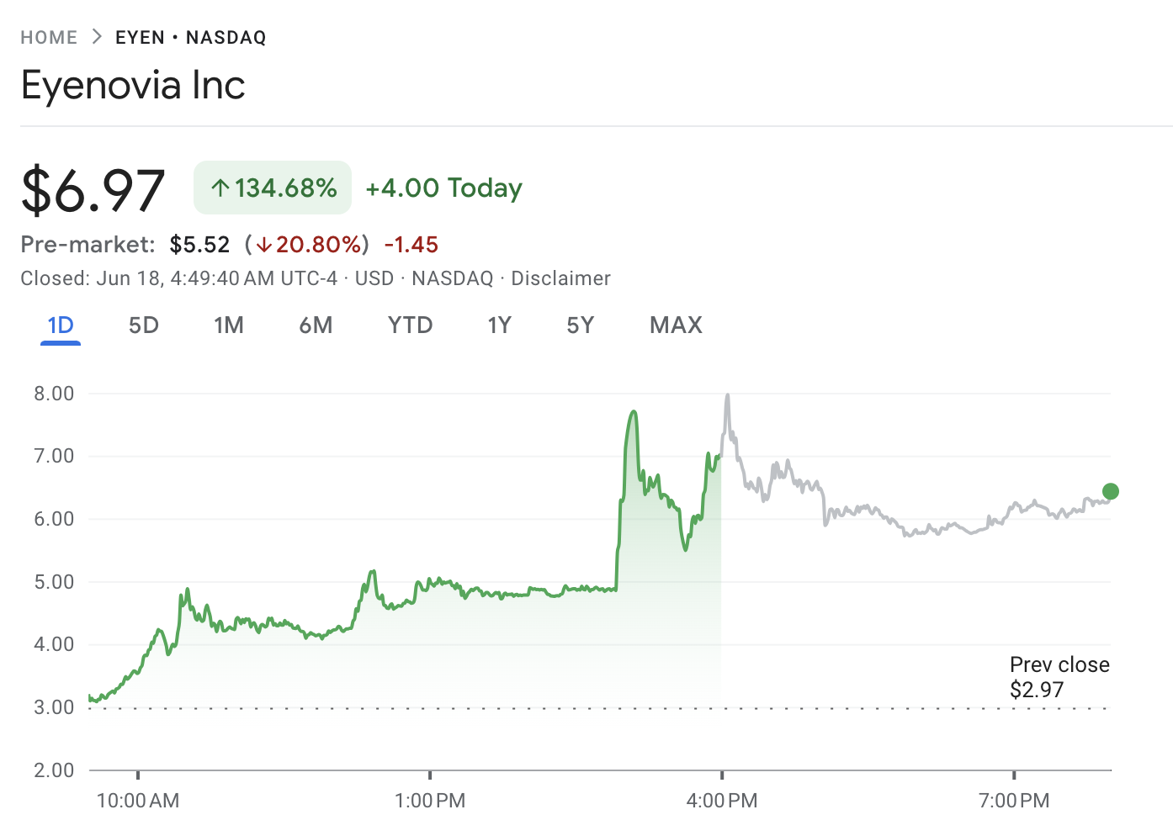The height and width of the screenshot is (836, 1173).
Task: Click the Prev close $2.97 label
Action: (1059, 677)
